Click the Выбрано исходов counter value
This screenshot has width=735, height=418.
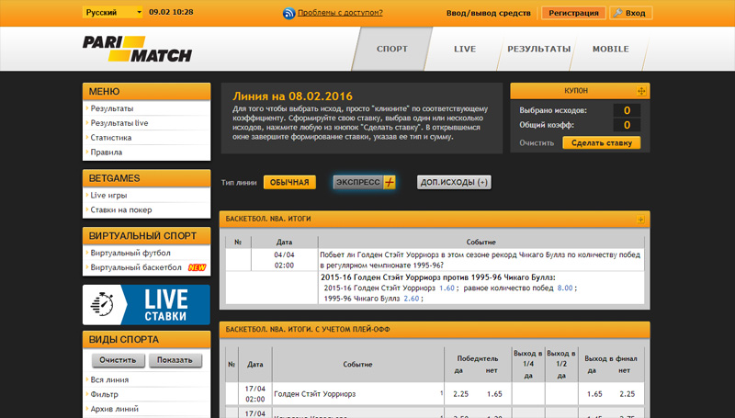pyautogui.click(x=627, y=110)
